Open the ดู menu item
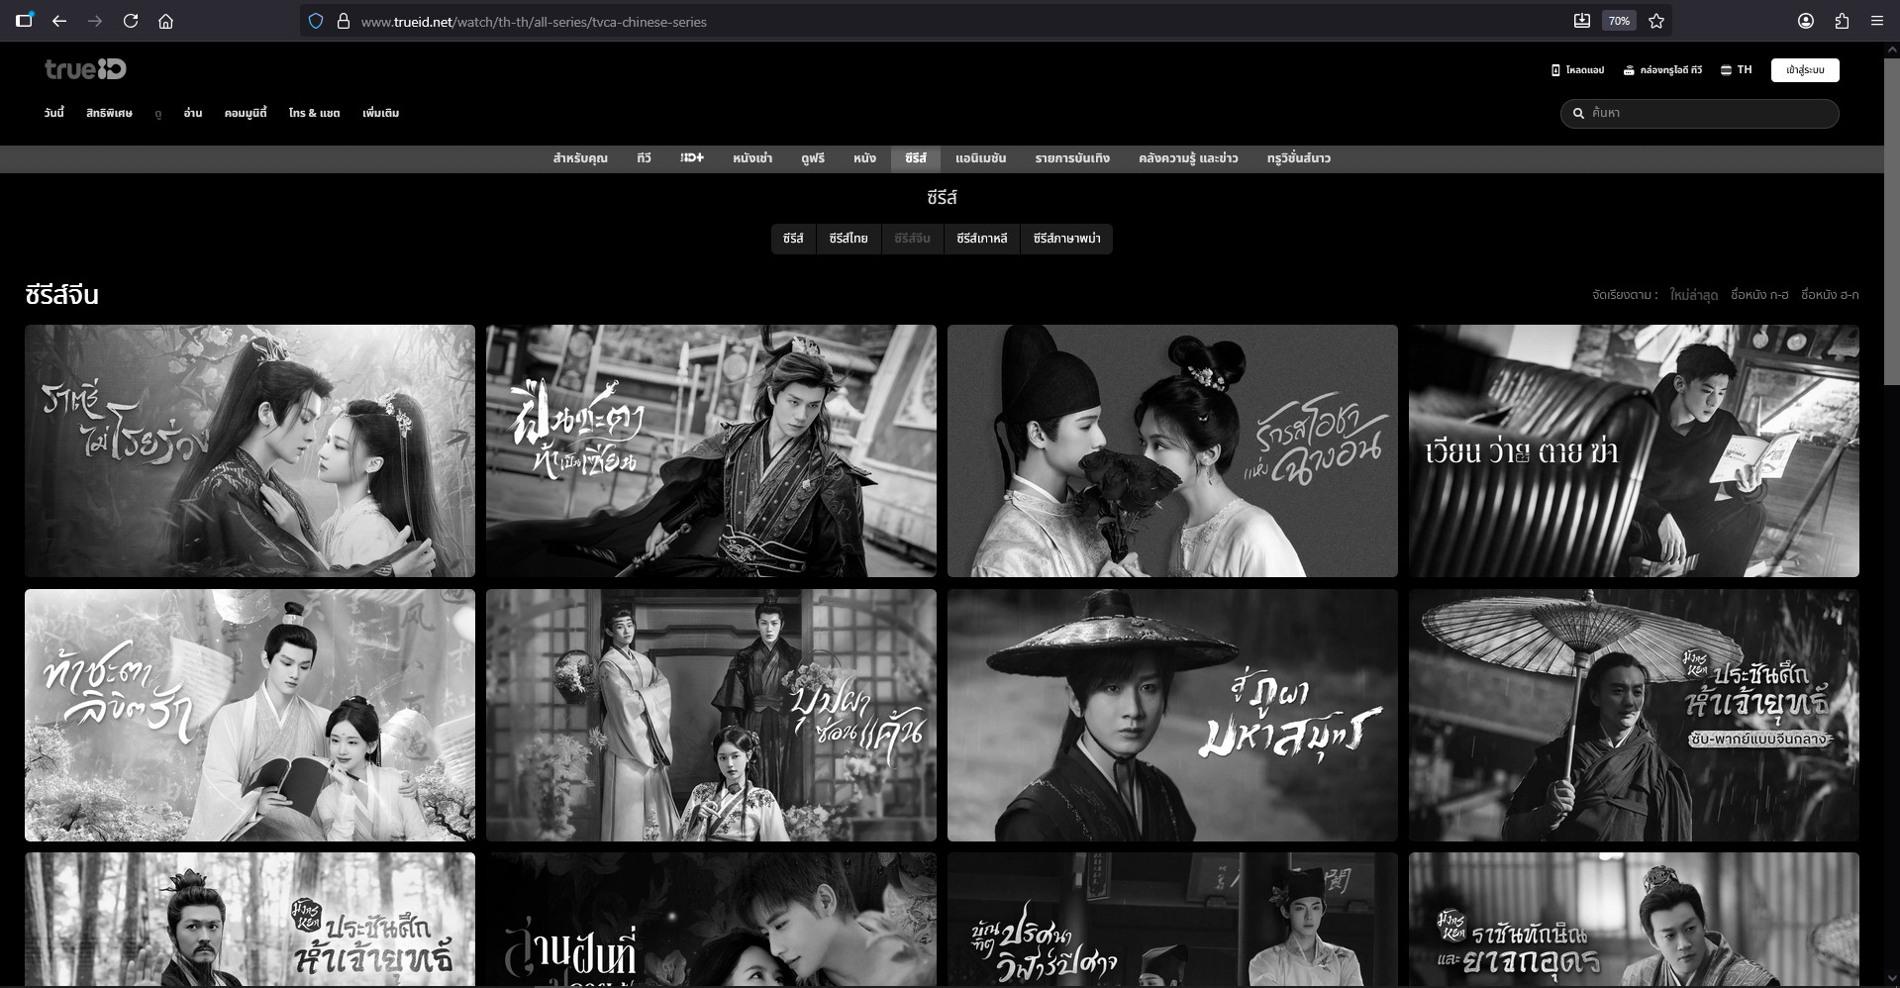 click(x=158, y=114)
